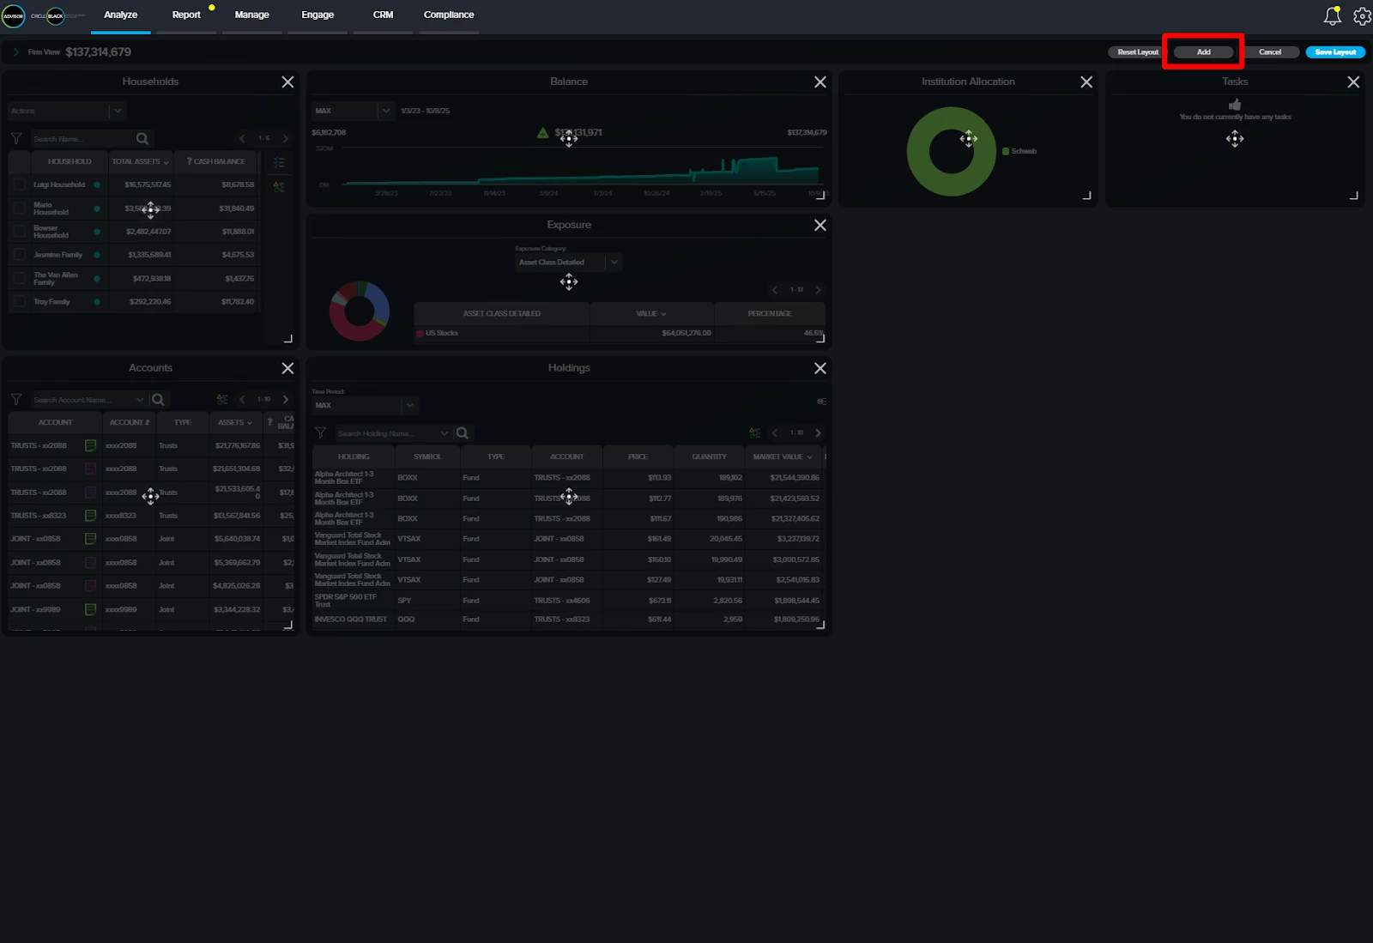Screen dimensions: 1373x943
Task: Open Balance MAX time period dropdown
Action: click(353, 111)
